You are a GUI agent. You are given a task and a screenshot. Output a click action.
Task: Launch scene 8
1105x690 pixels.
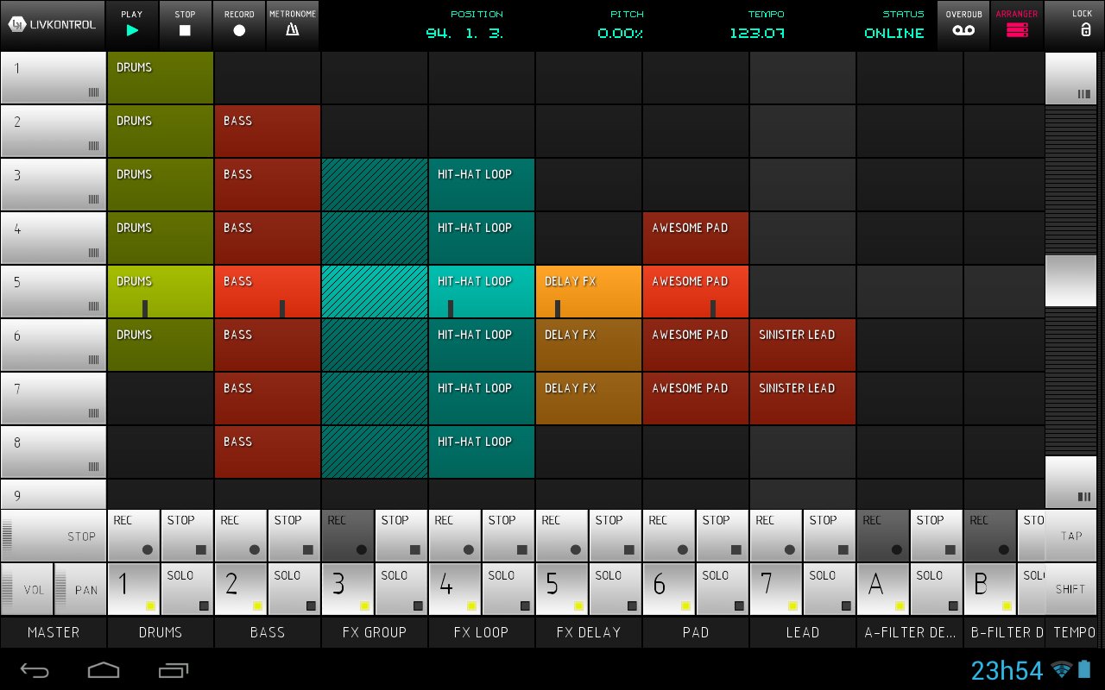[53, 452]
